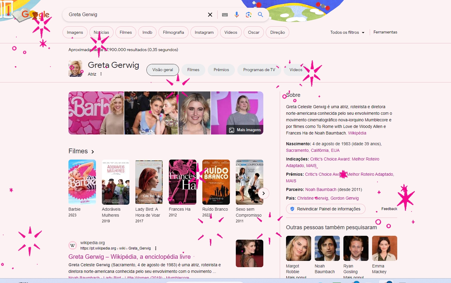451x283 pixels.
Task: Open Noah Baumbach related person photo
Action: [327, 248]
